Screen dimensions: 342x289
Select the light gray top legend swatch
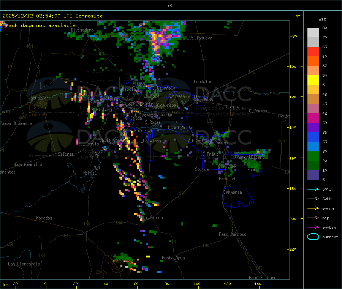pos(313,33)
